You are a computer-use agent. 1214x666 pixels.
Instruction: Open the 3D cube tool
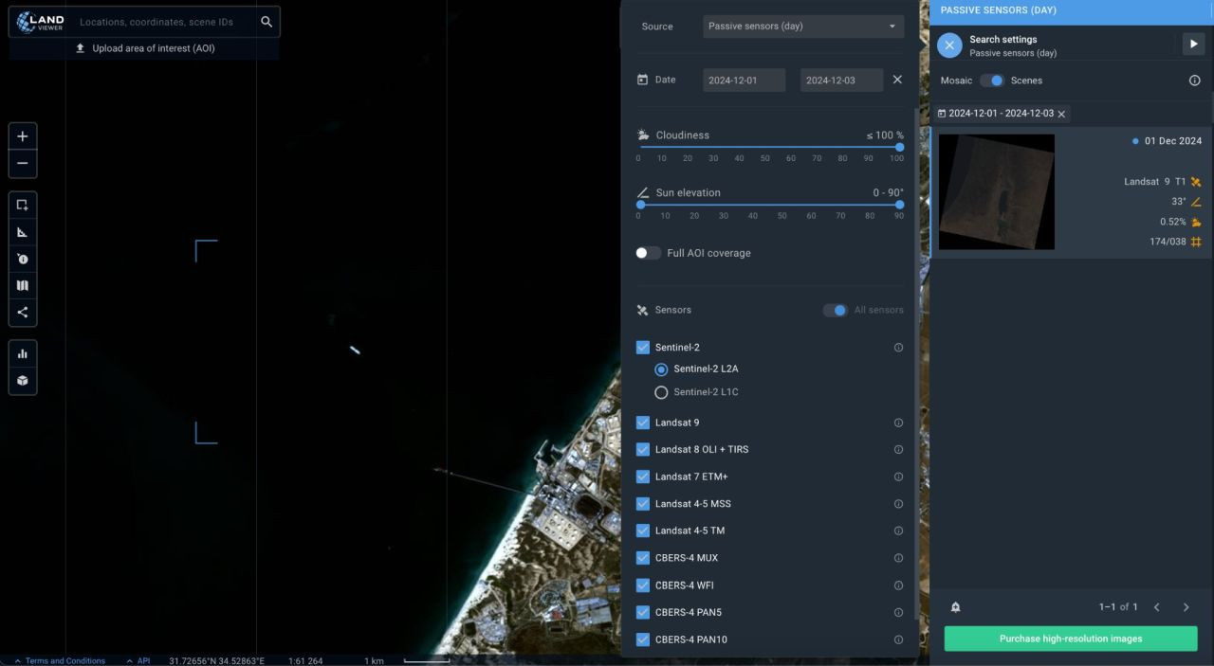click(23, 380)
